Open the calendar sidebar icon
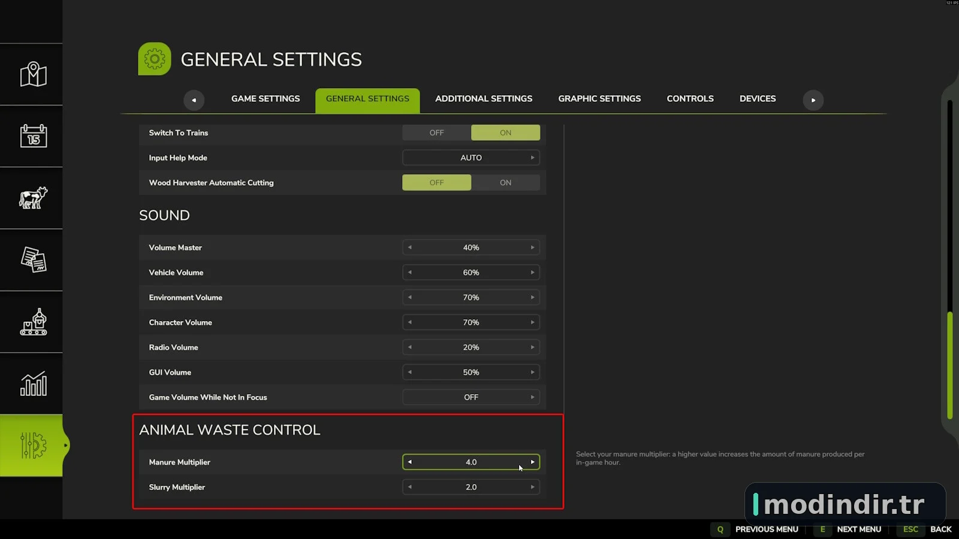The height and width of the screenshot is (539, 959). [33, 136]
